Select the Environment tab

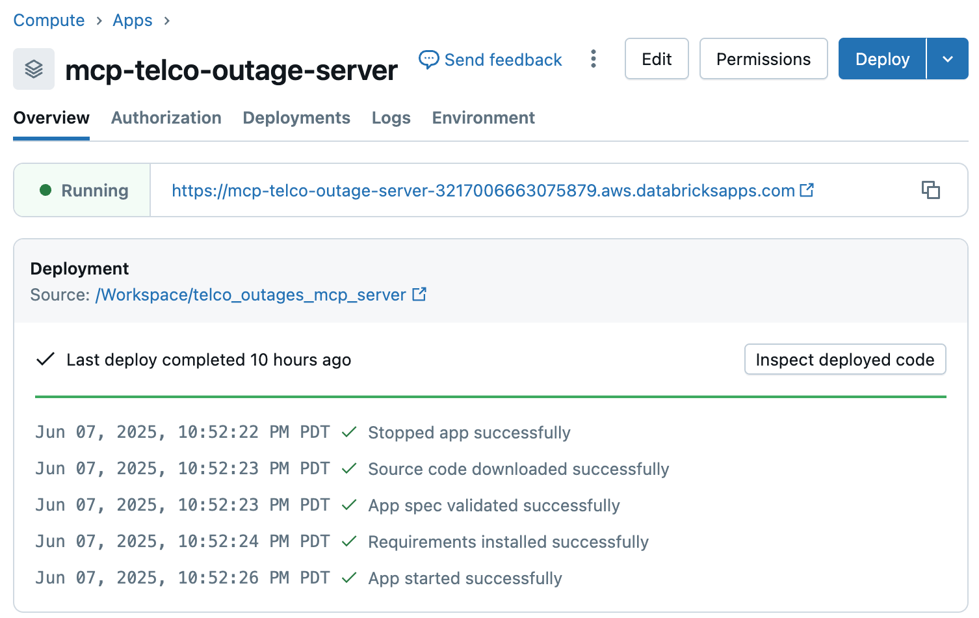coord(483,118)
